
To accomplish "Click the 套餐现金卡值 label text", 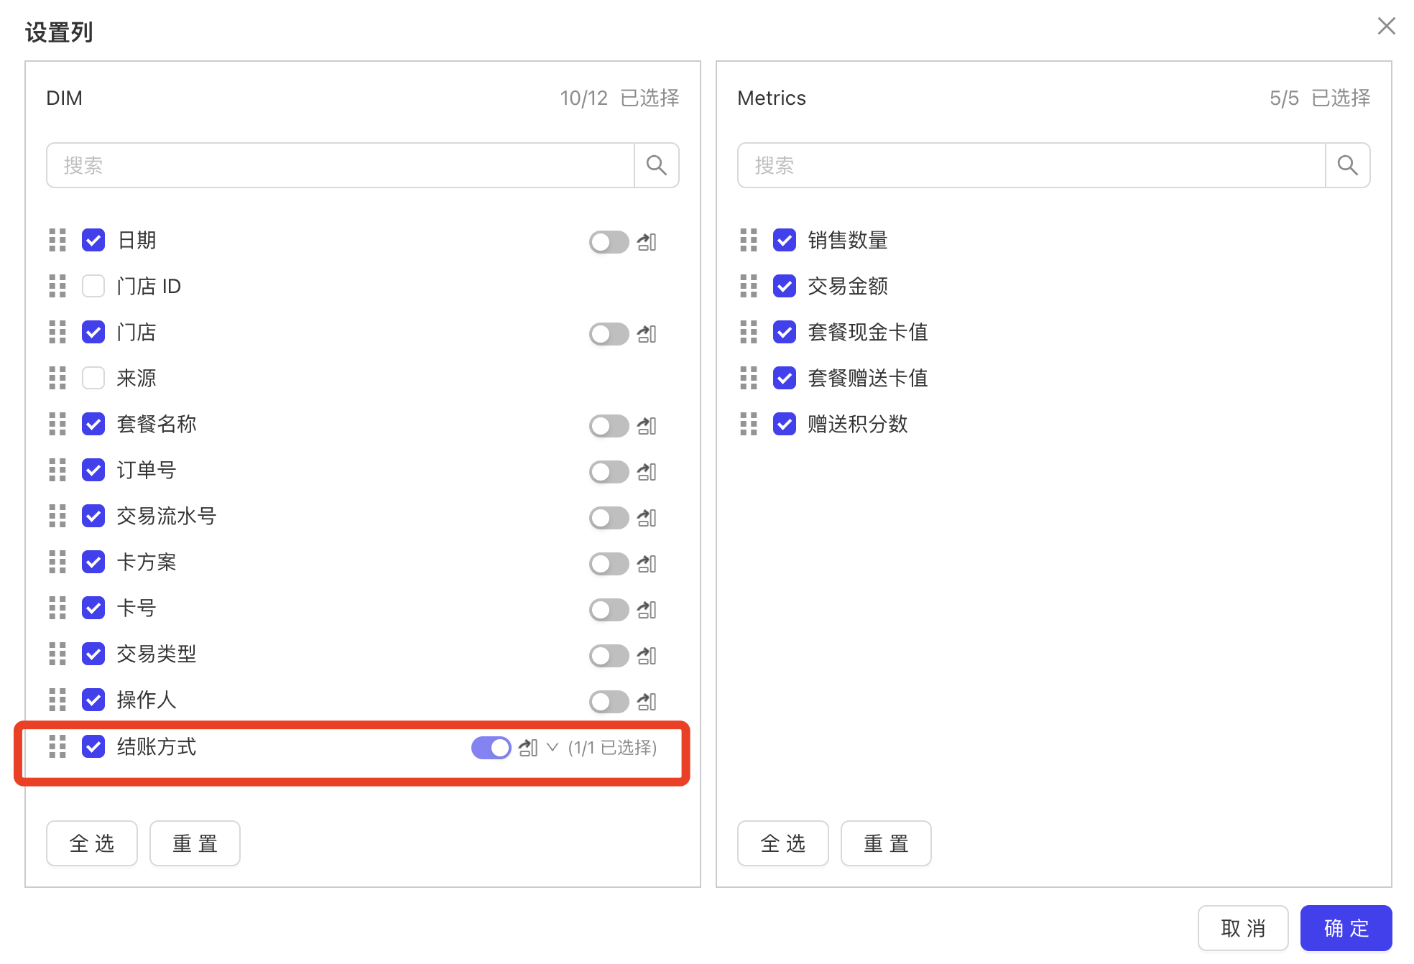I will pos(868,332).
